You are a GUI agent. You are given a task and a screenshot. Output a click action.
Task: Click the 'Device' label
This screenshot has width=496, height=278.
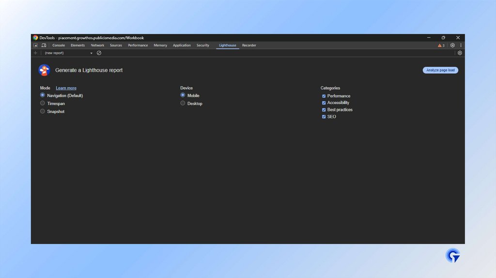[x=186, y=88]
